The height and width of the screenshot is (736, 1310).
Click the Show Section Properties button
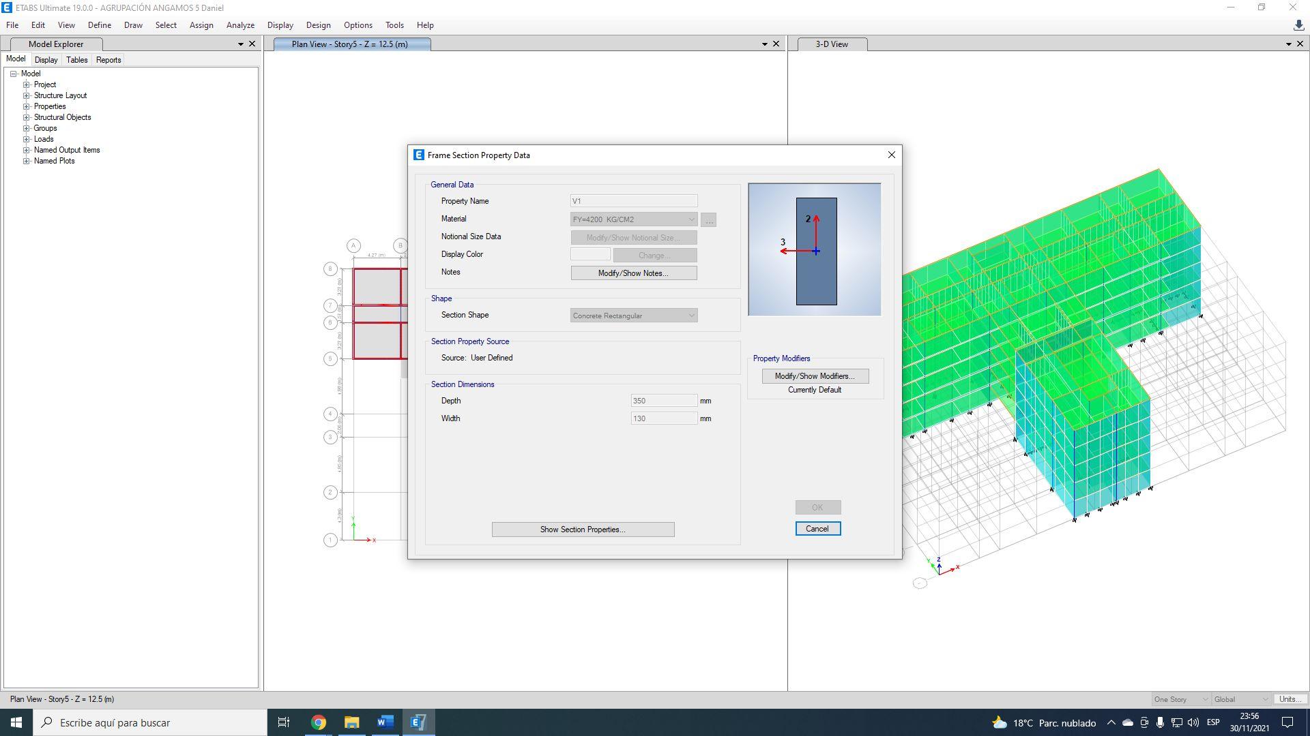(583, 530)
